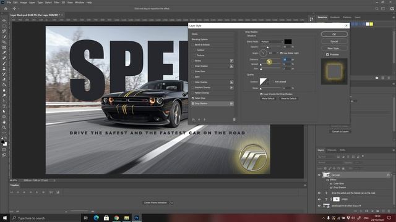Toggle the Satin checkbox
The height and width of the screenshot is (222, 396).
click(193, 76)
